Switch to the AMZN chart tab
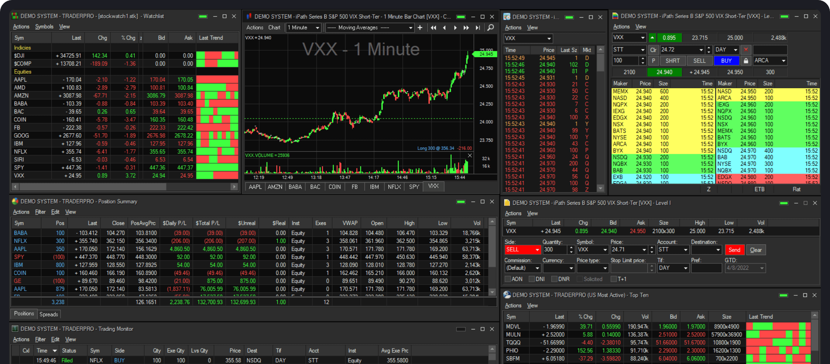The width and height of the screenshot is (830, 364). pos(275,187)
